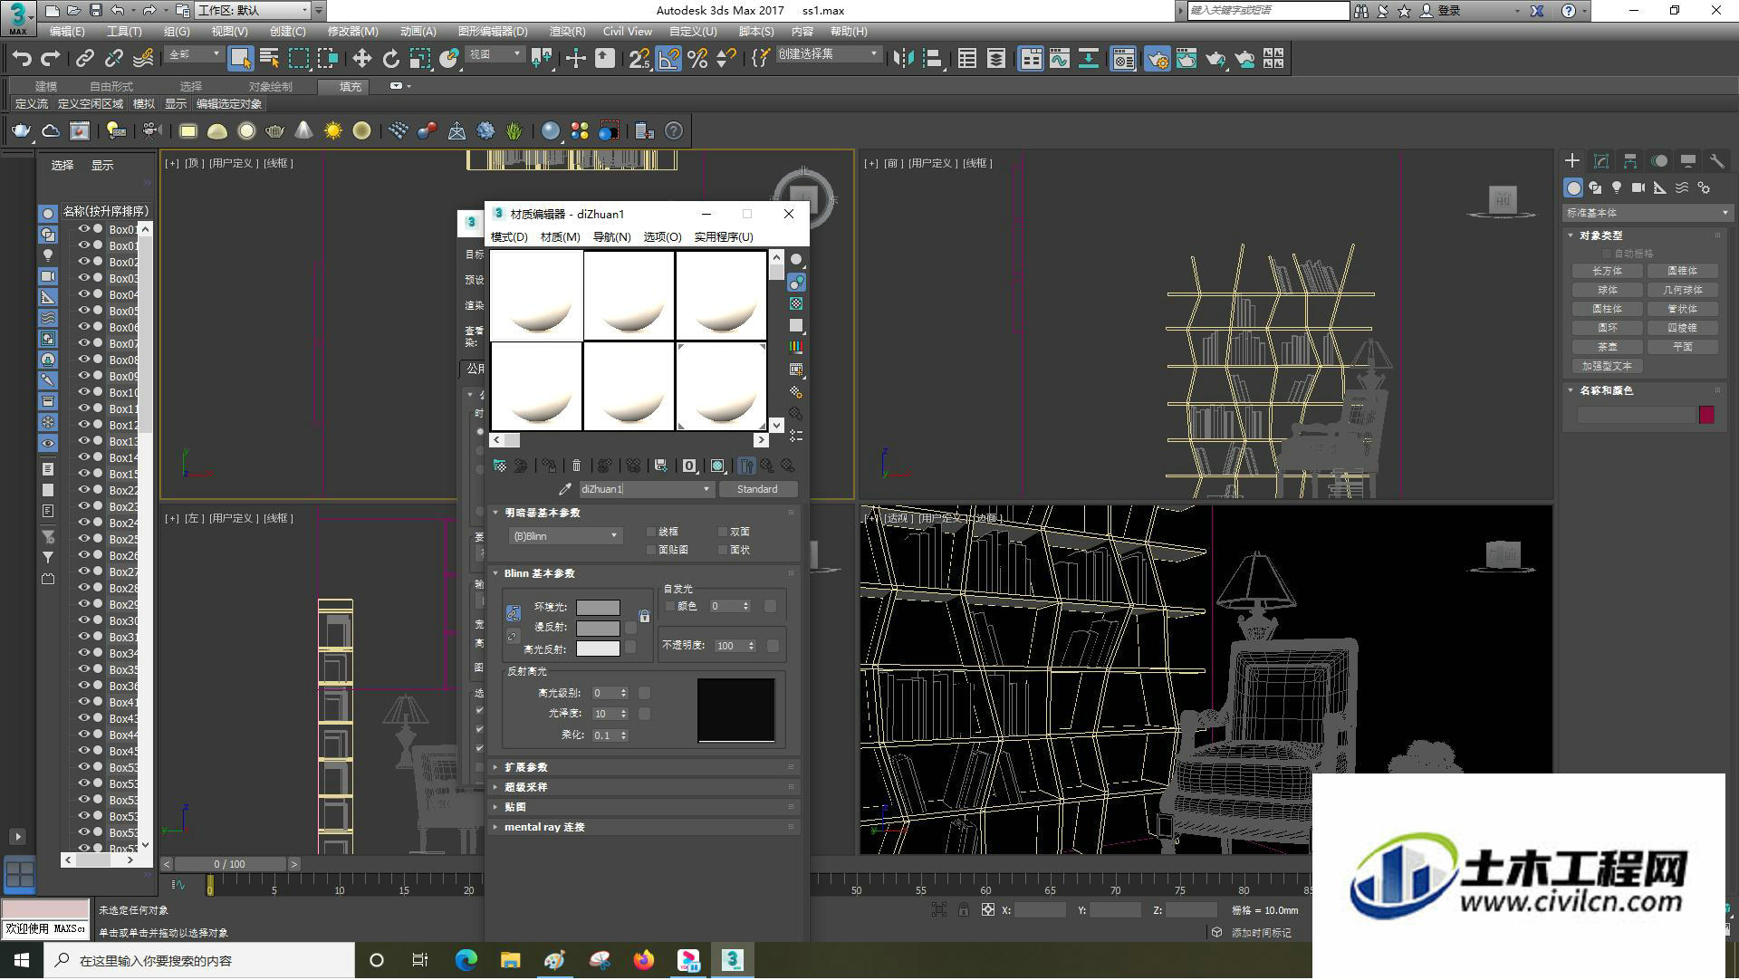The image size is (1739, 980).
Task: Open the Modify tab in command panel
Action: (1601, 161)
